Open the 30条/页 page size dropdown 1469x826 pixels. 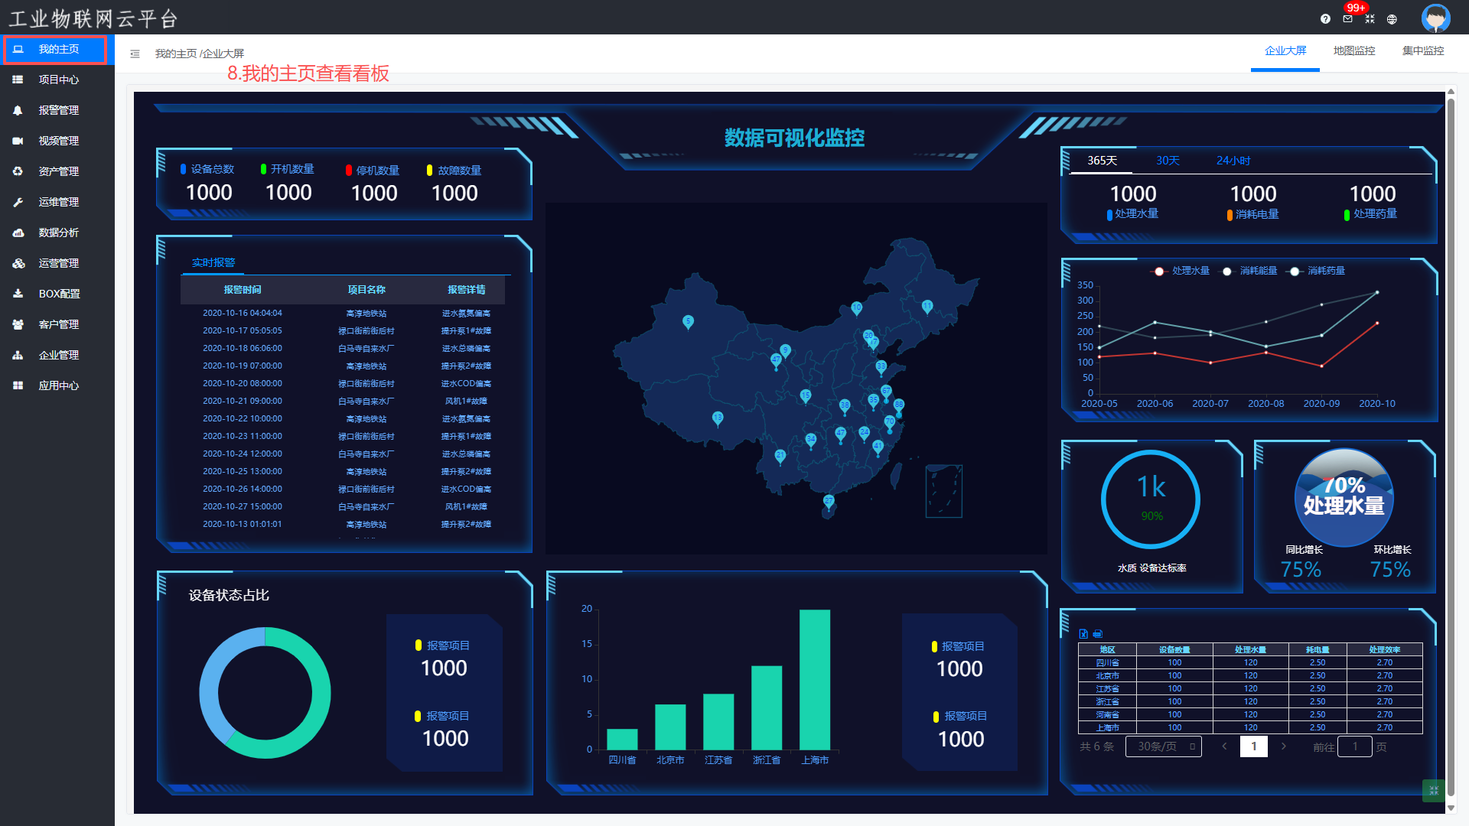click(1163, 746)
